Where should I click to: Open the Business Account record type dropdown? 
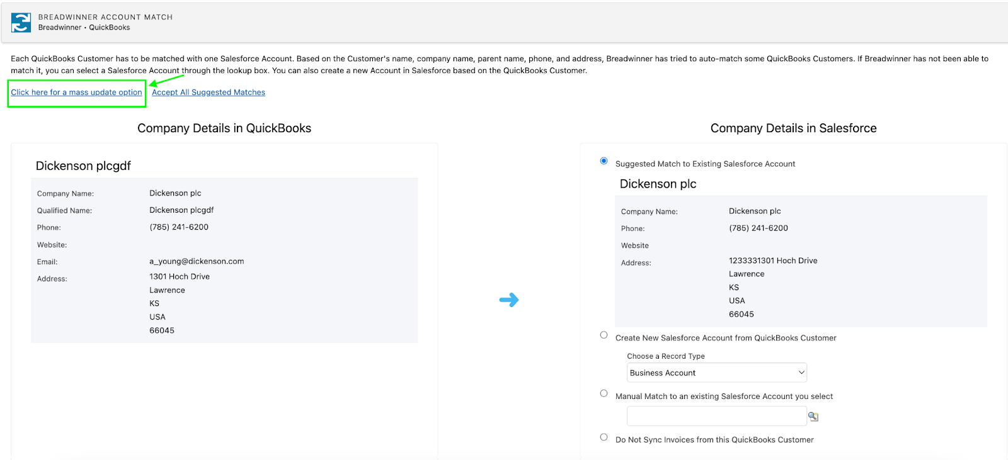click(x=717, y=373)
